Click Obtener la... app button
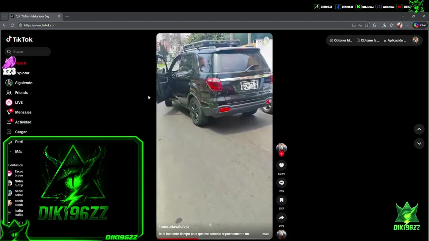Screen dimensions: 429x241 (x=368, y=40)
